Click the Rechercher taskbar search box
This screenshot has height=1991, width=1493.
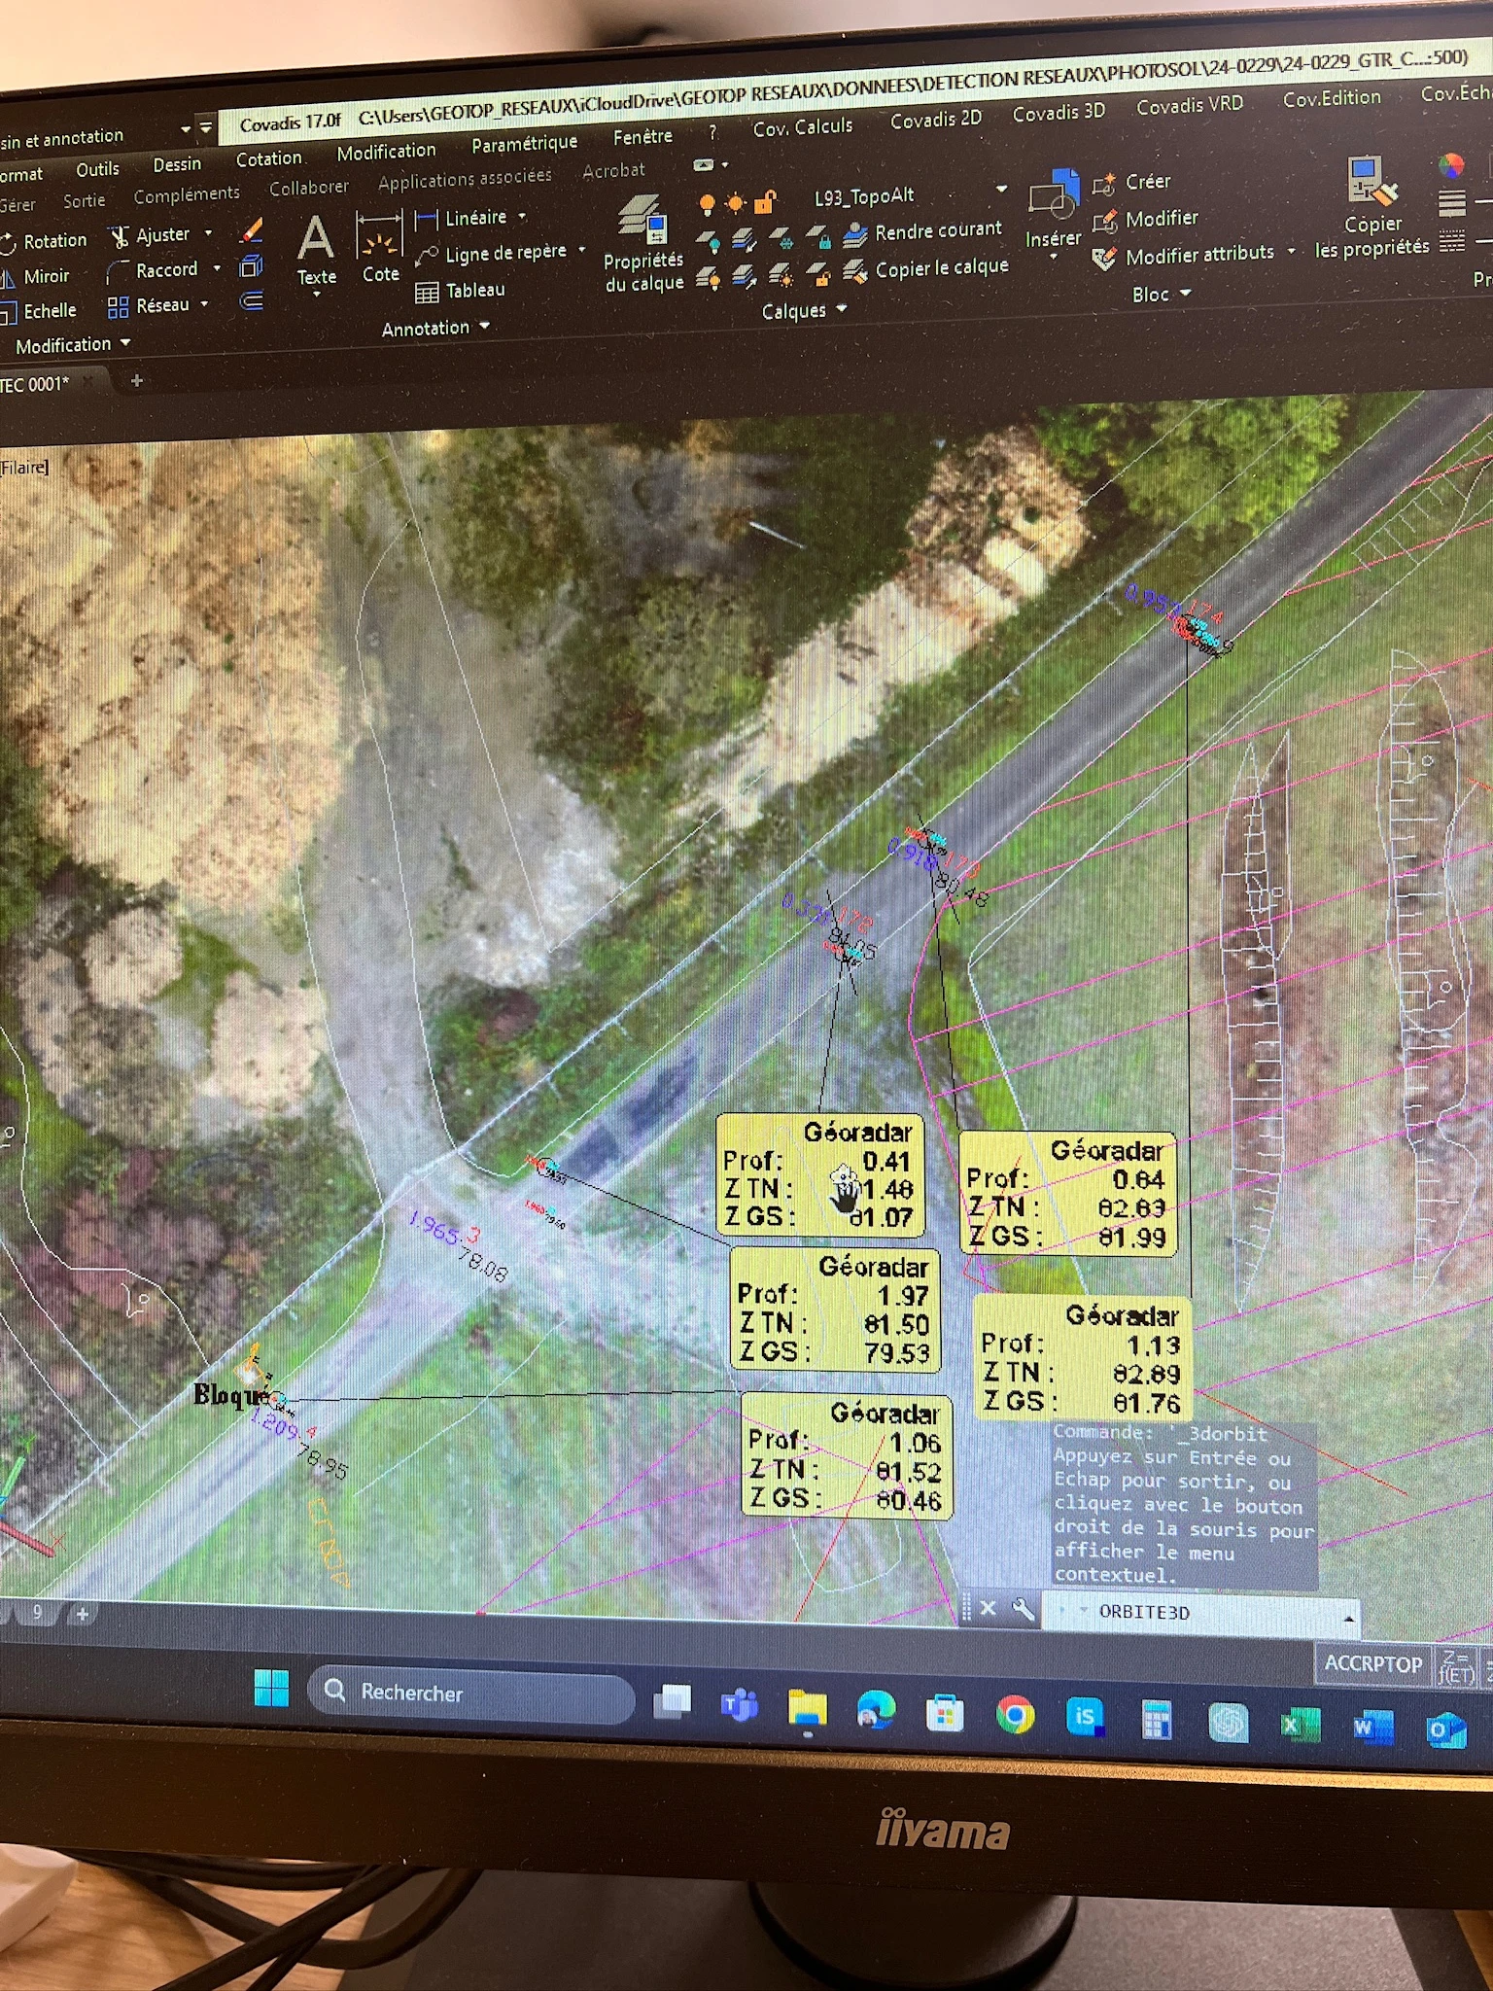[471, 1693]
